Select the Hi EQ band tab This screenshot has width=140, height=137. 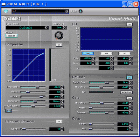tap(125, 54)
